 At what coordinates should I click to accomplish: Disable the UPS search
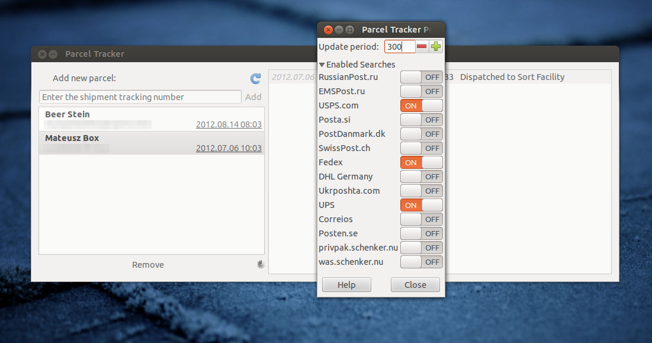coord(421,205)
